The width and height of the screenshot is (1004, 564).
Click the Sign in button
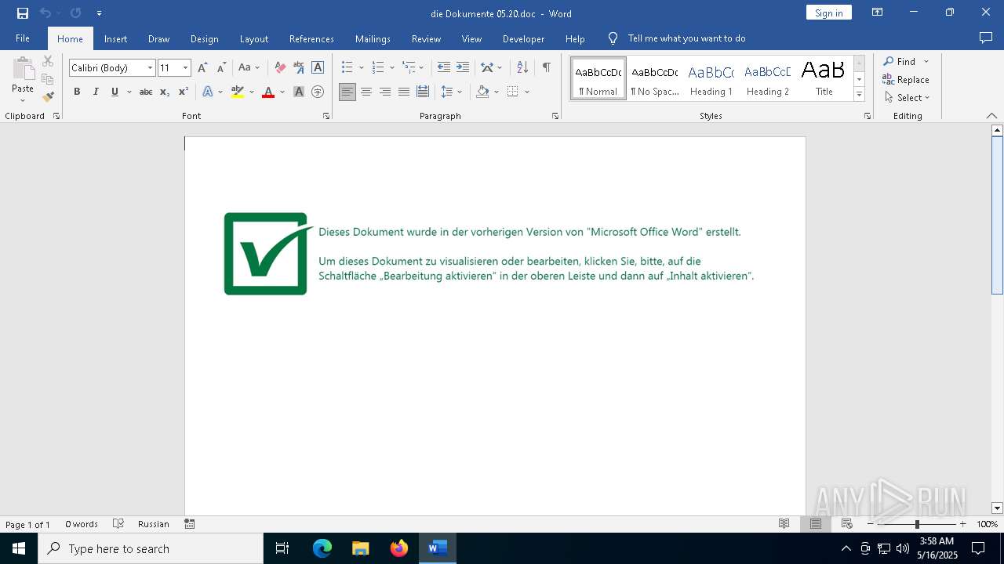(829, 13)
